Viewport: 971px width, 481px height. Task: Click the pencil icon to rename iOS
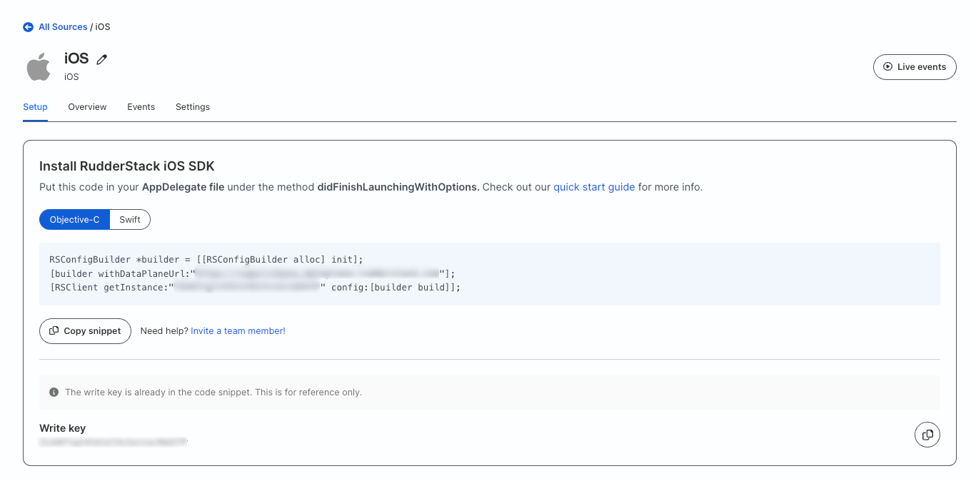click(102, 60)
